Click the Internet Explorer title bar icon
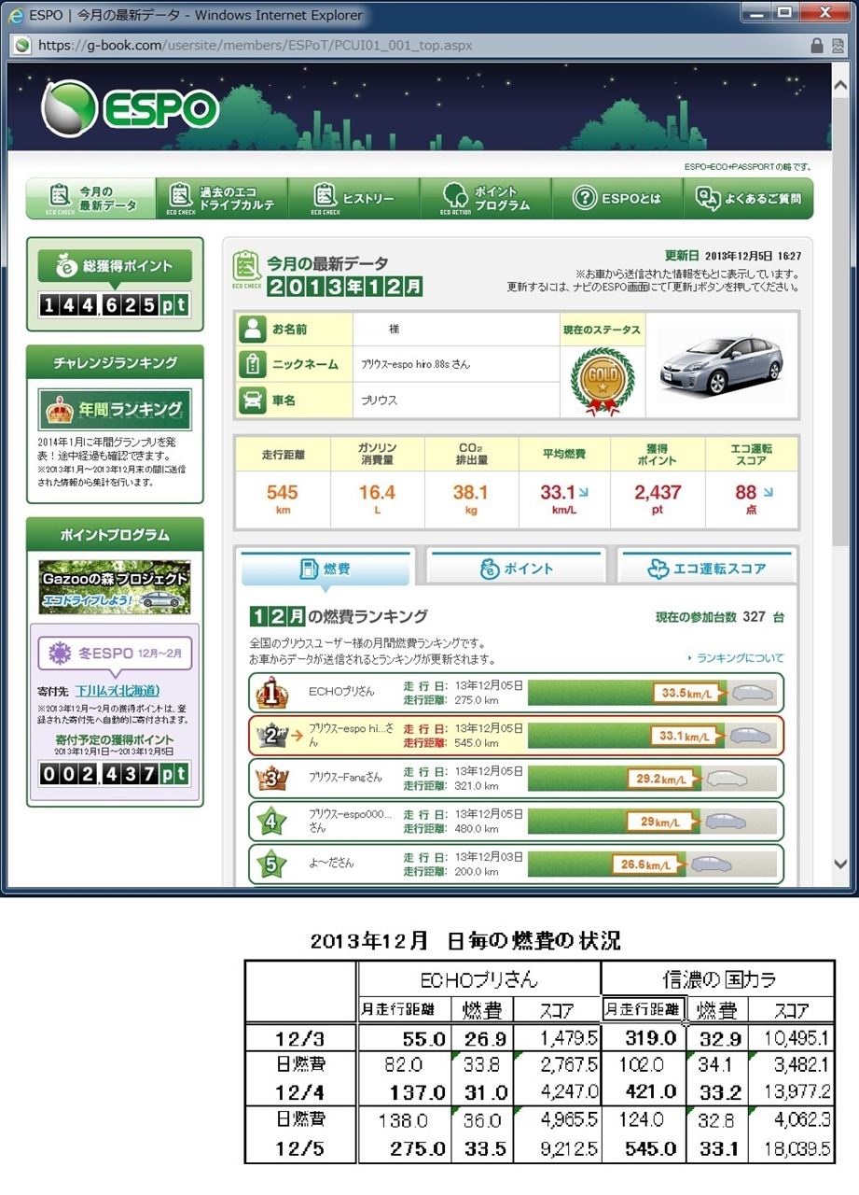This screenshot has width=859, height=1195. (x=16, y=14)
